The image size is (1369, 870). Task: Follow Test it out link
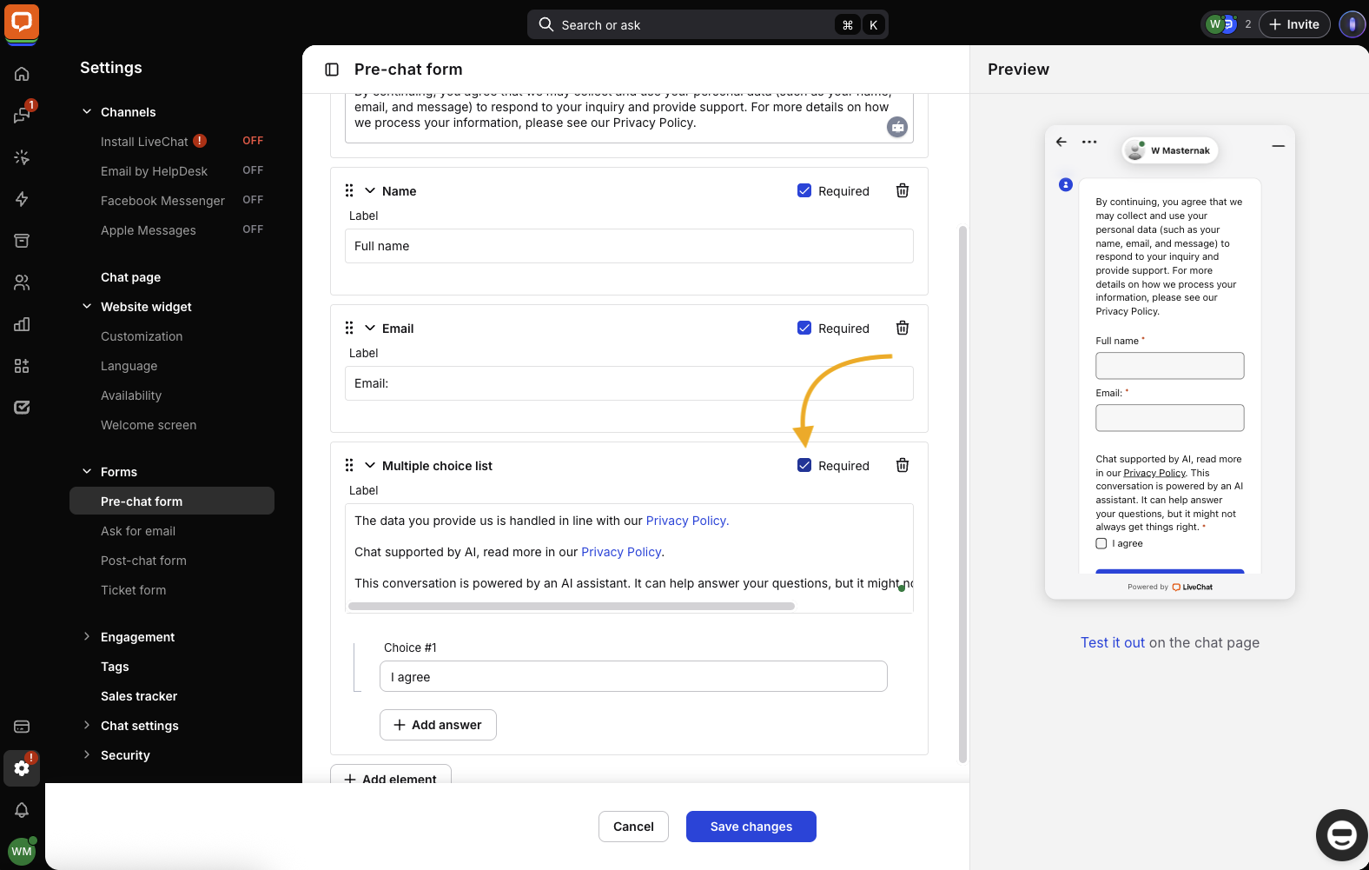point(1113,642)
